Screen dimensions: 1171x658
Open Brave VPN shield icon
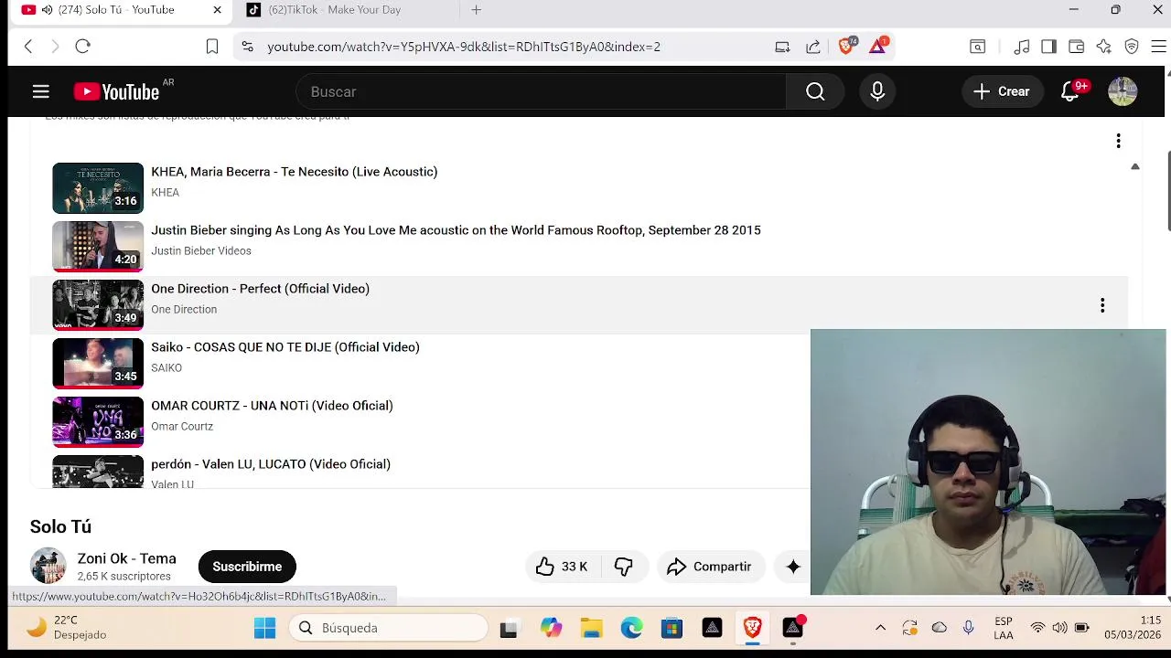(1132, 47)
